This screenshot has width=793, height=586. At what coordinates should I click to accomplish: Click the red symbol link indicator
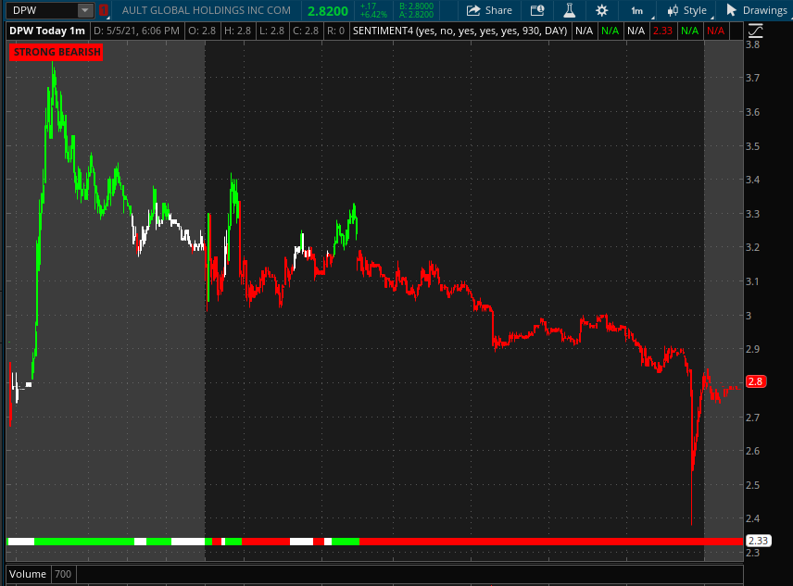point(103,10)
